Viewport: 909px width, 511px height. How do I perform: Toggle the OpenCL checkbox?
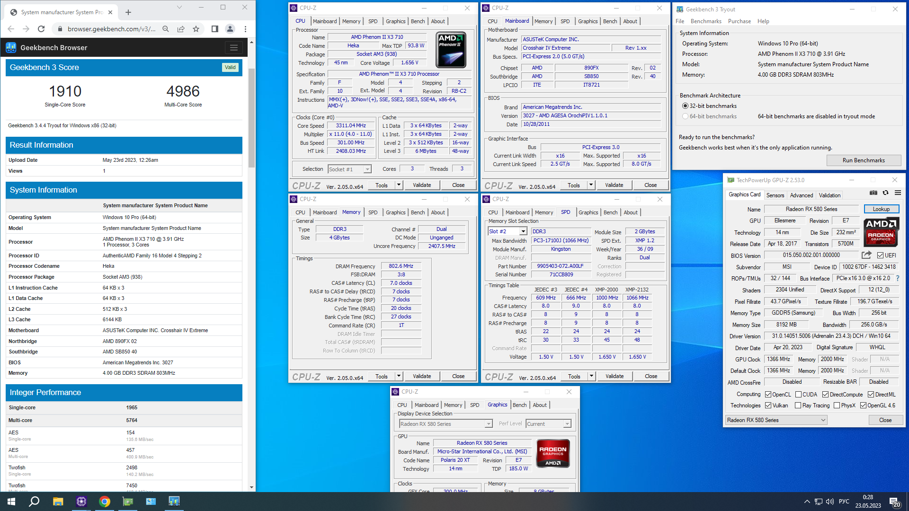point(768,395)
